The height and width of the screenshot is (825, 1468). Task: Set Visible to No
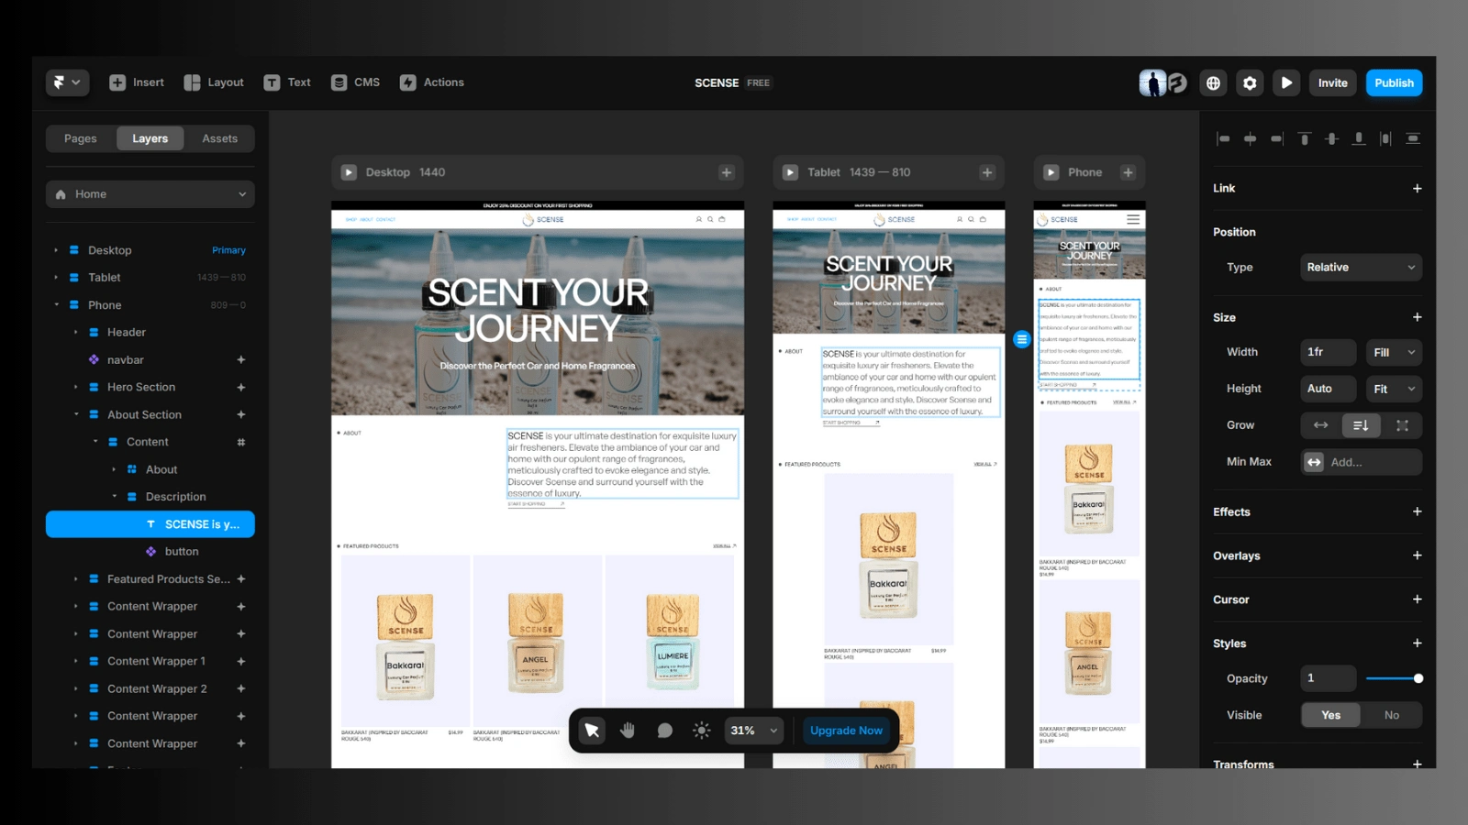pos(1392,715)
